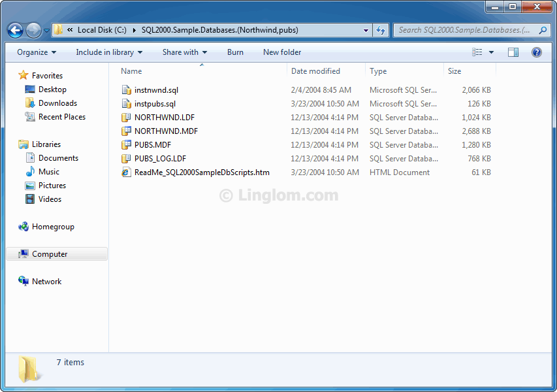Click Local Disk (C:) breadcrumb

[102, 30]
